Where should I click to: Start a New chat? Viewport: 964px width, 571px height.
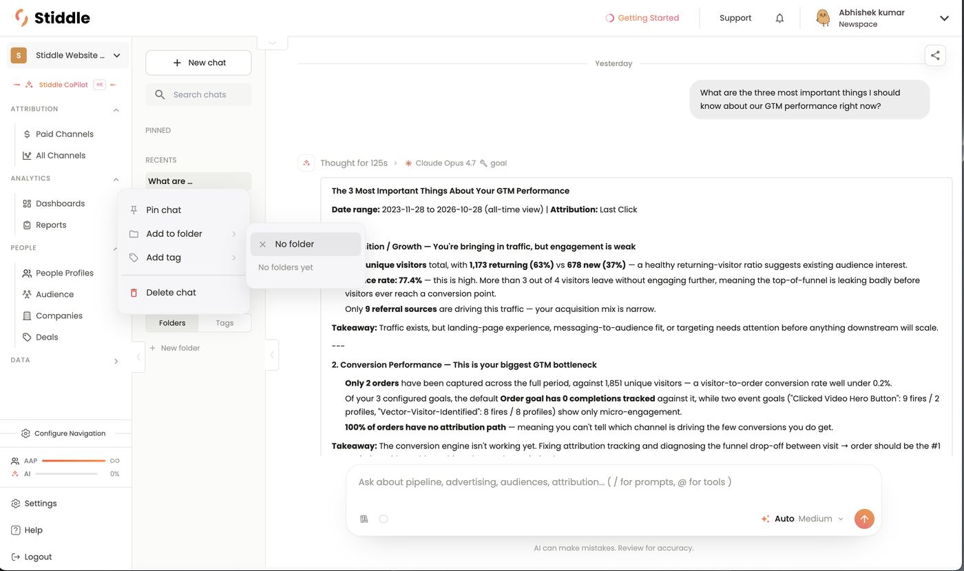(x=198, y=63)
